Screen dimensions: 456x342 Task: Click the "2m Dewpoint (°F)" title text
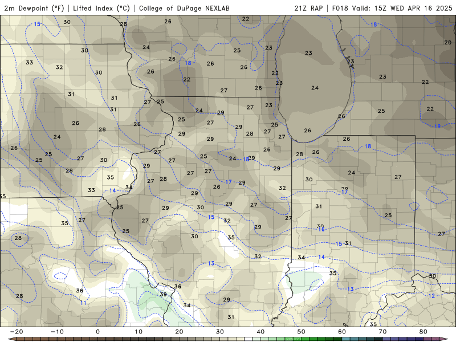point(34,8)
